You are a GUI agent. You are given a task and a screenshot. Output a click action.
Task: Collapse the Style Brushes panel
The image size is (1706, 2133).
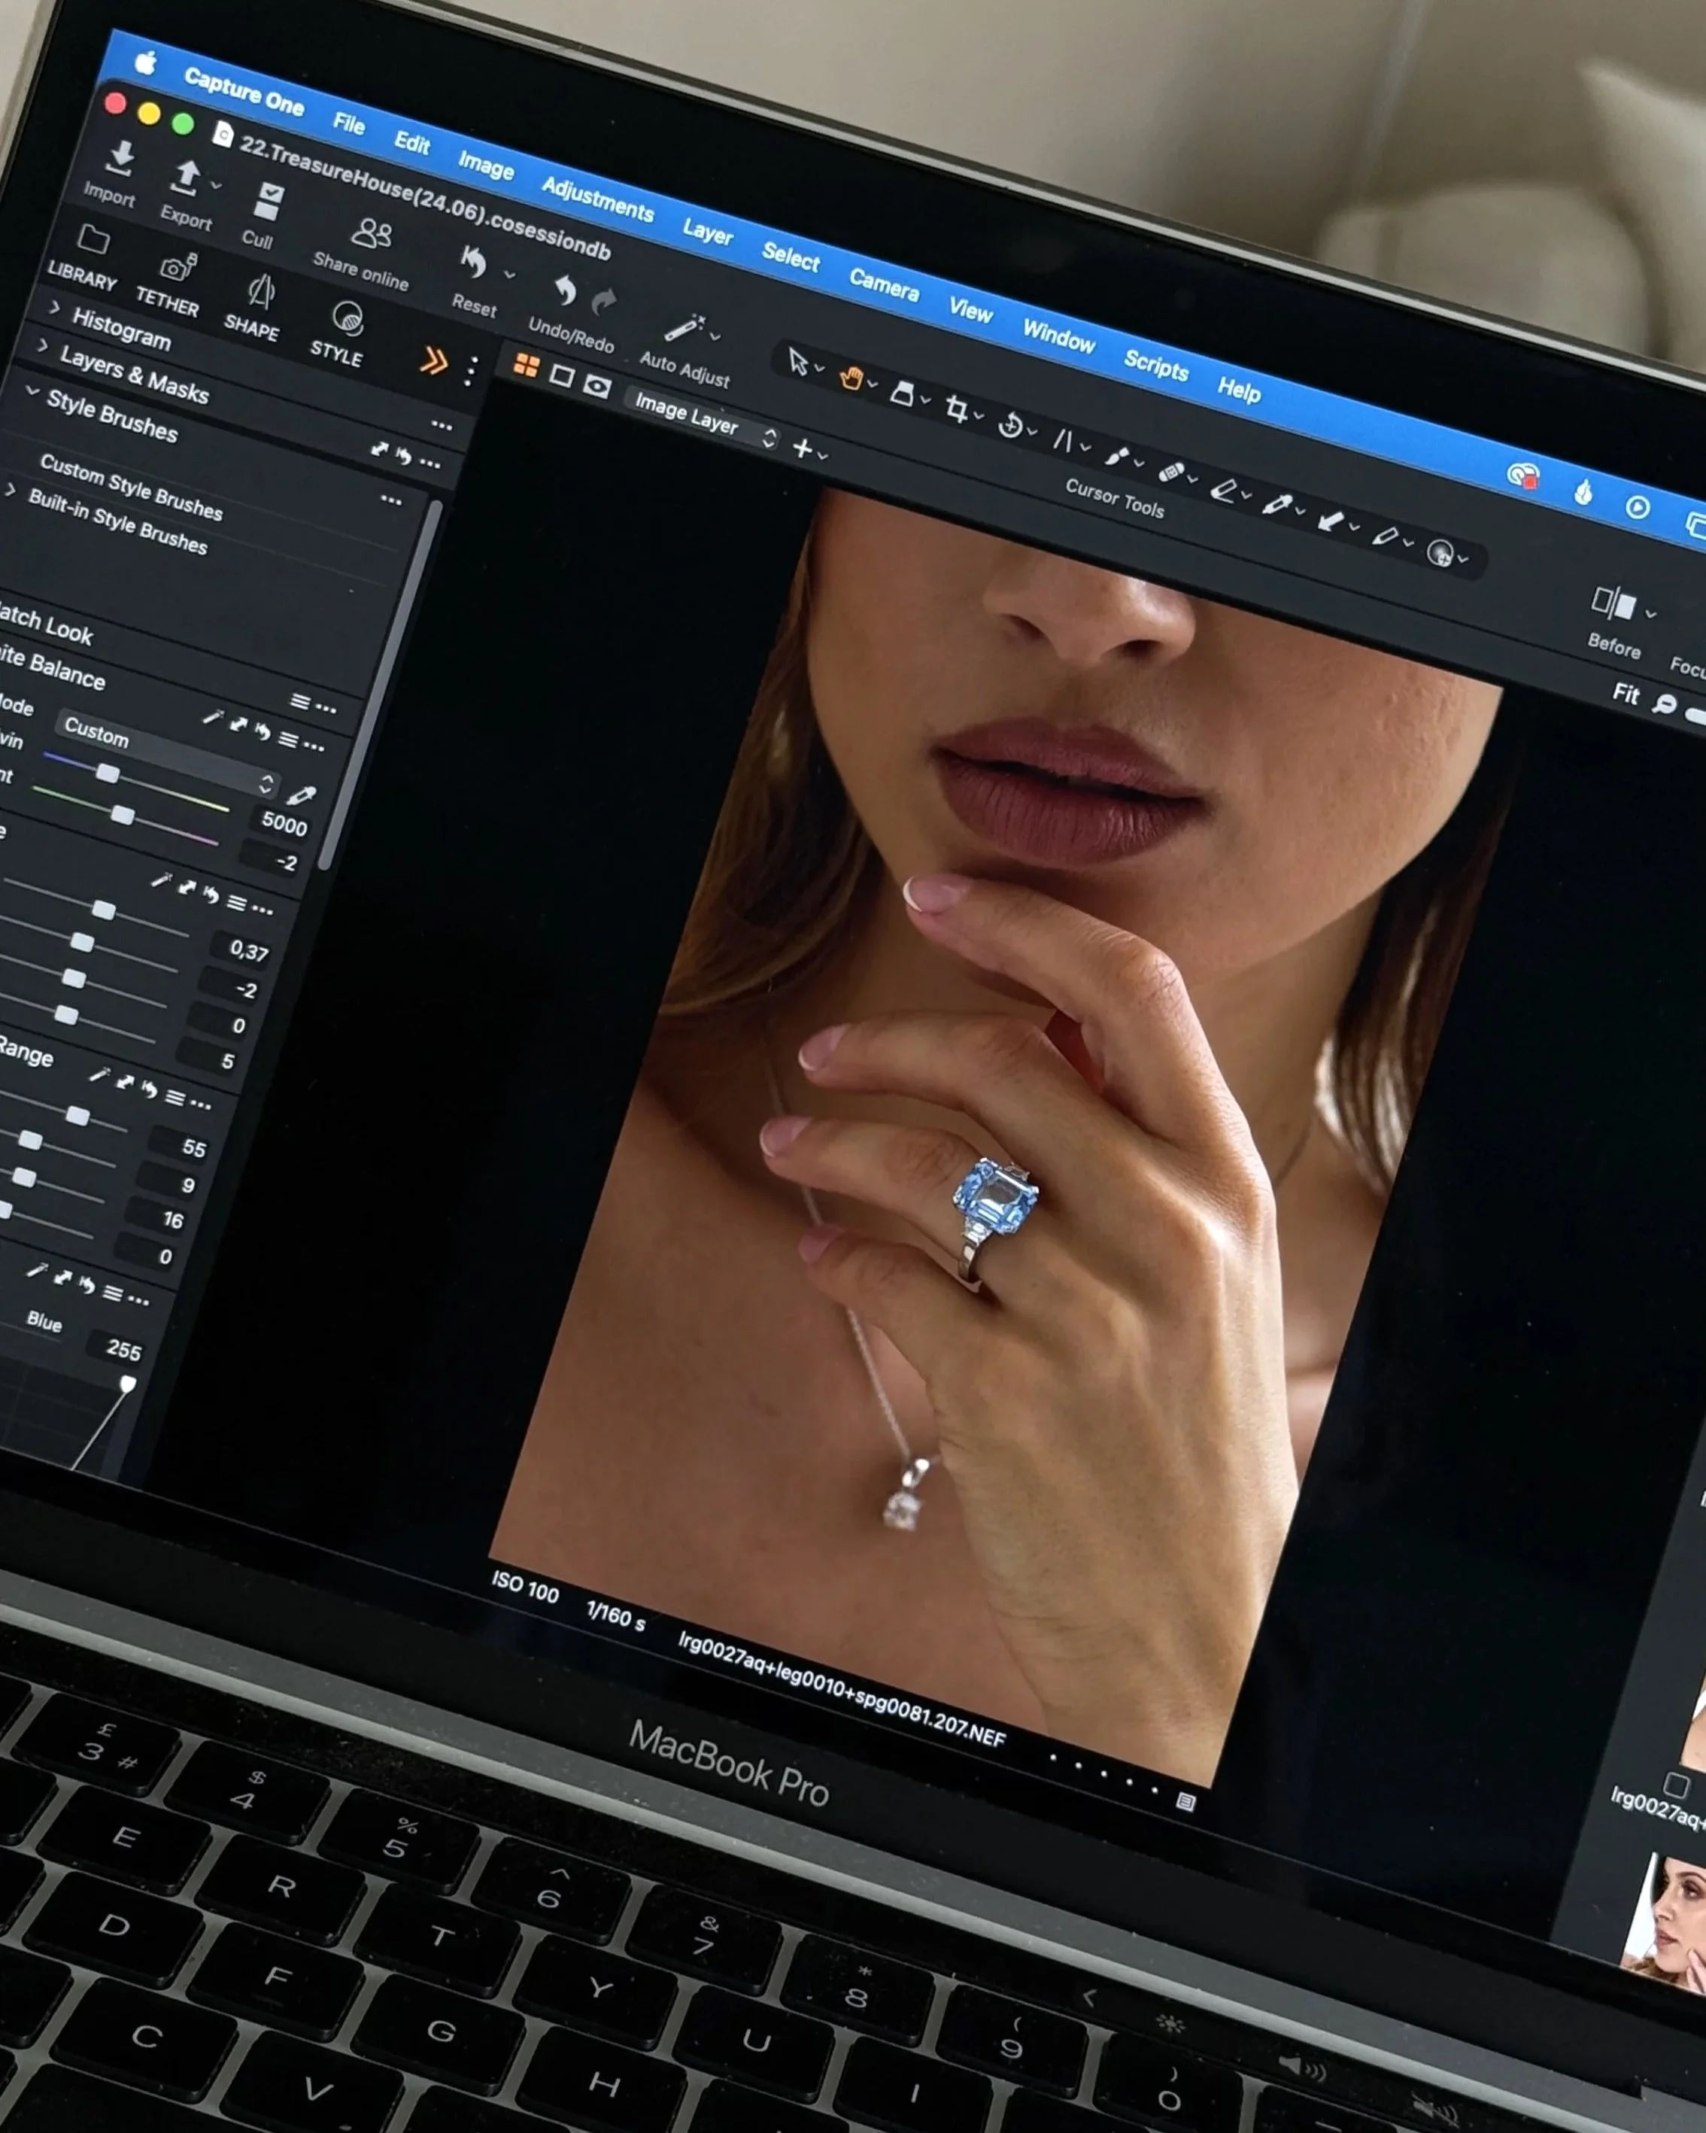[32, 392]
